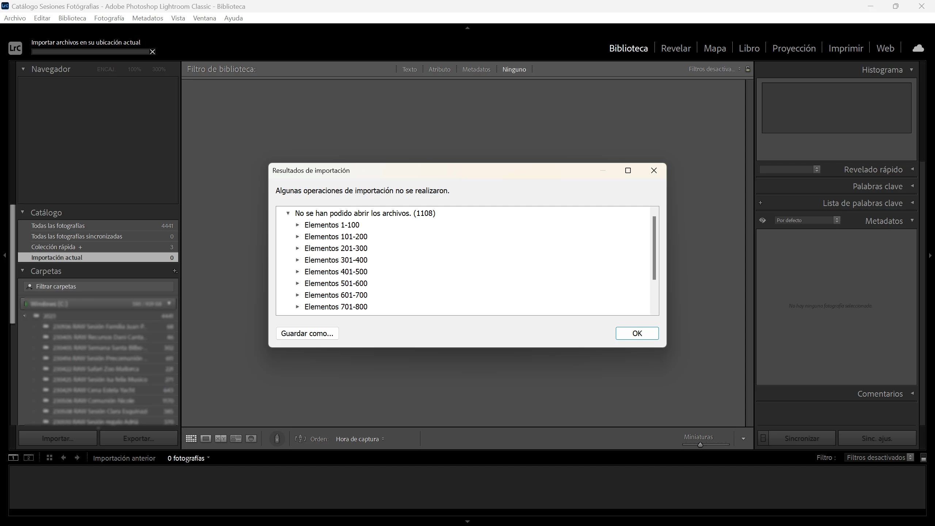Adjust the Miniaturas size slider
The width and height of the screenshot is (935, 526).
[700, 445]
